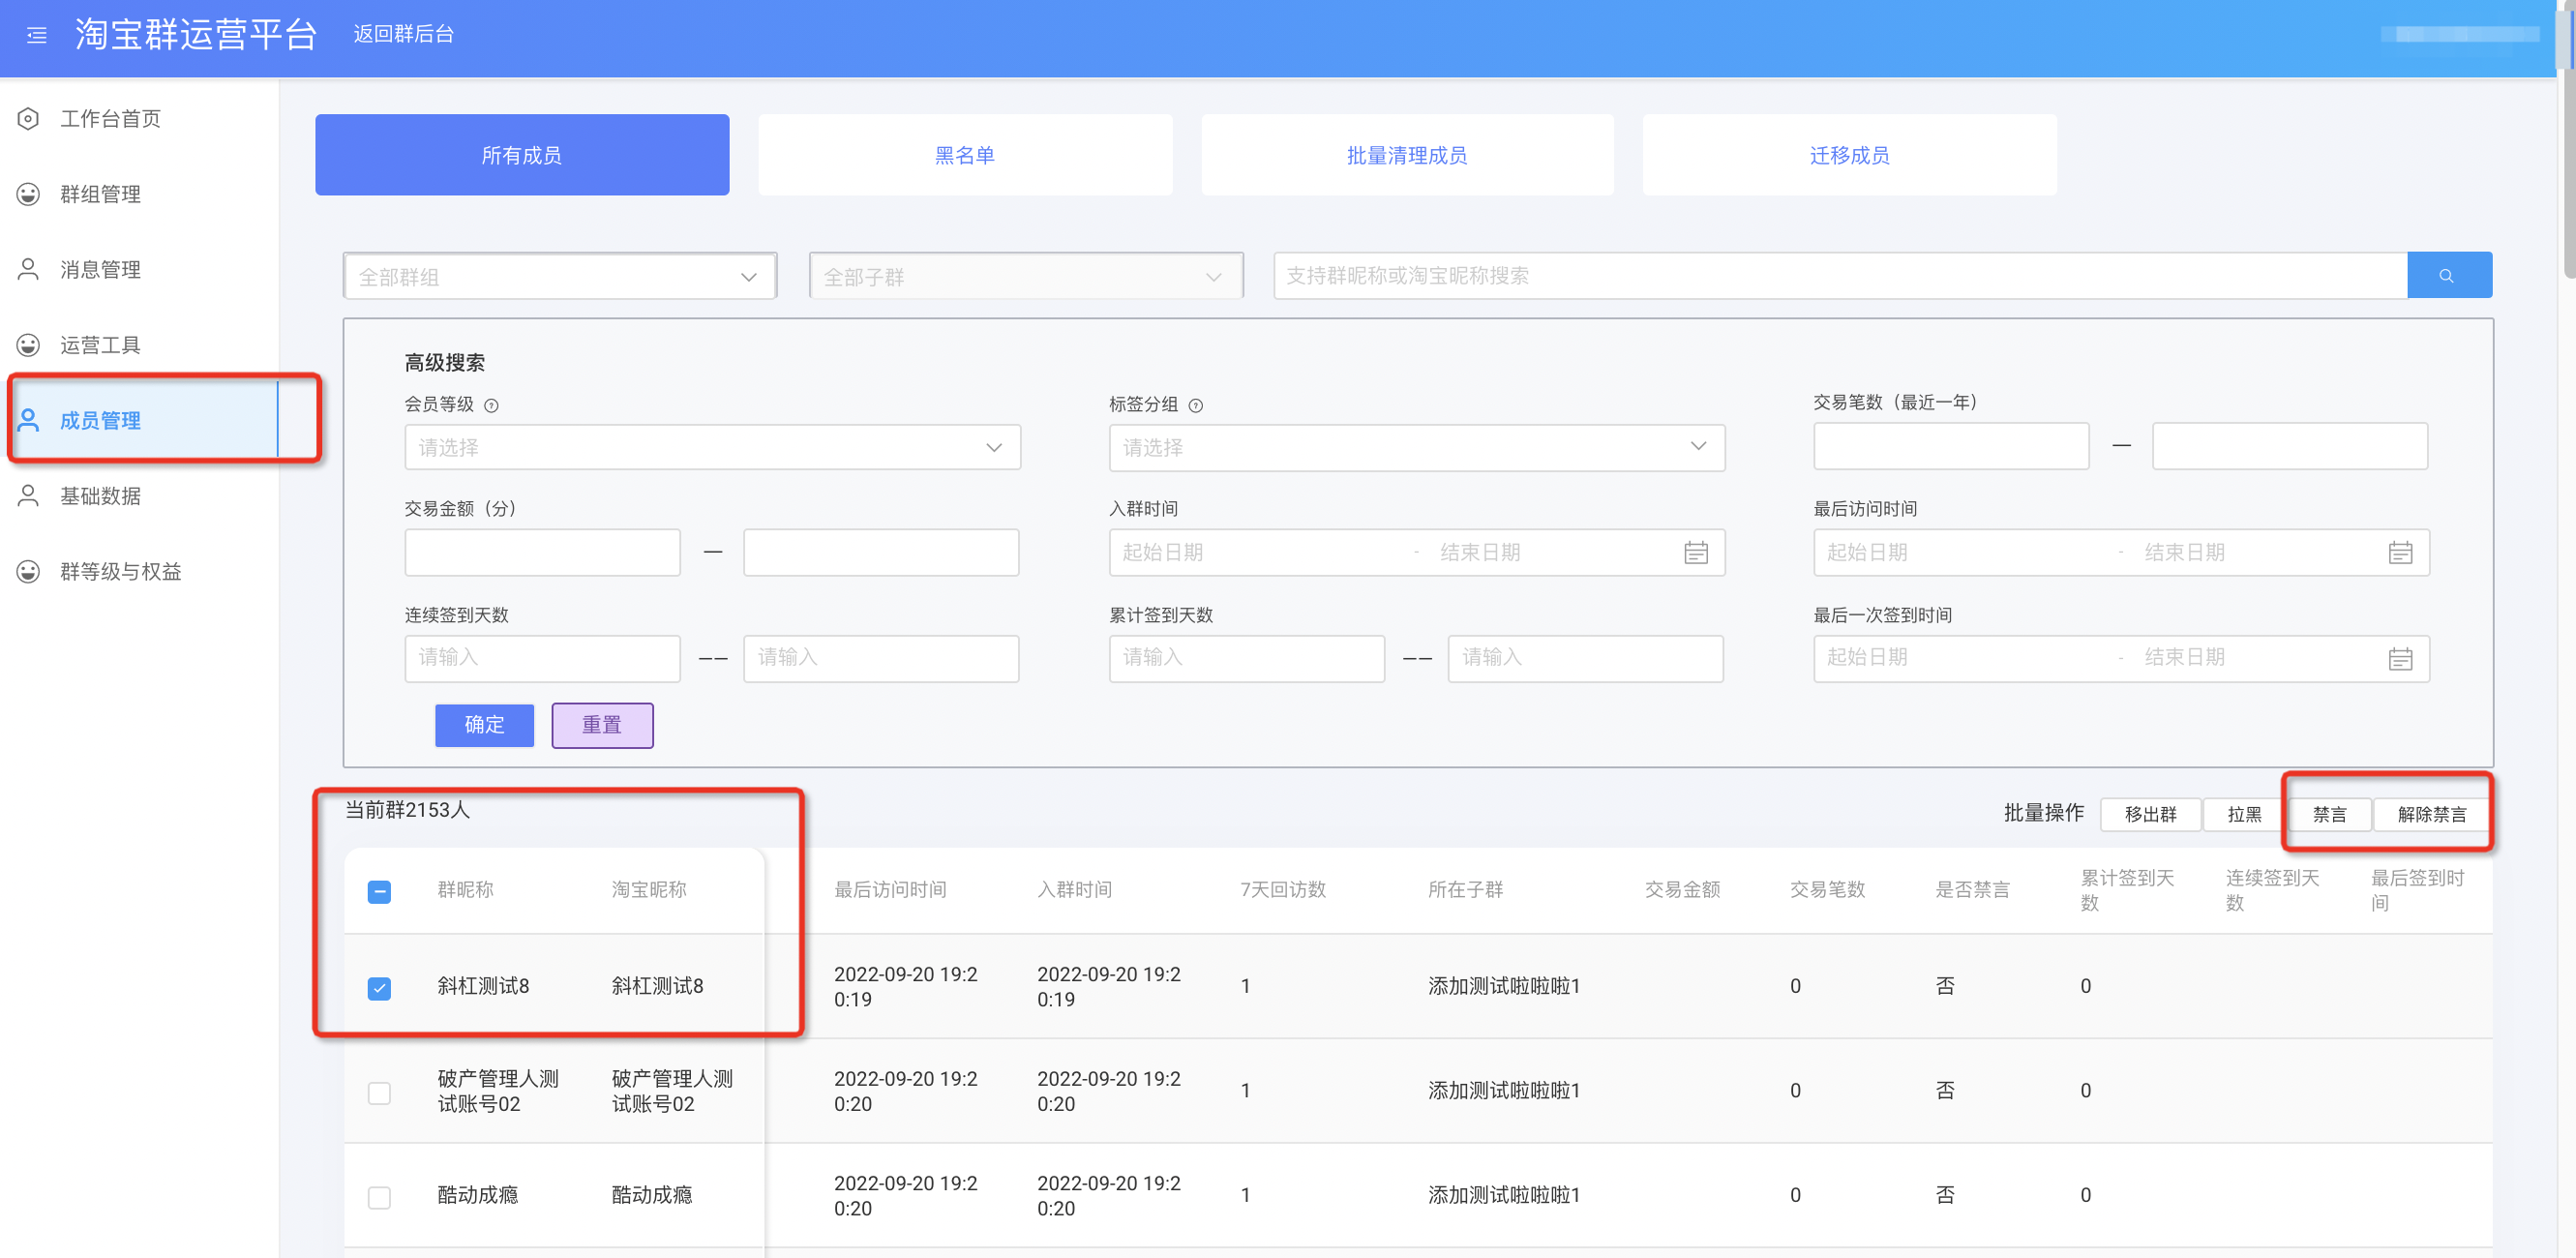2576x1258 pixels.
Task: Open the 全部群组 dropdown
Action: coord(560,276)
